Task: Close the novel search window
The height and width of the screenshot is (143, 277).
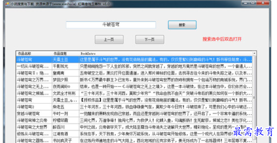Action: pos(263,3)
